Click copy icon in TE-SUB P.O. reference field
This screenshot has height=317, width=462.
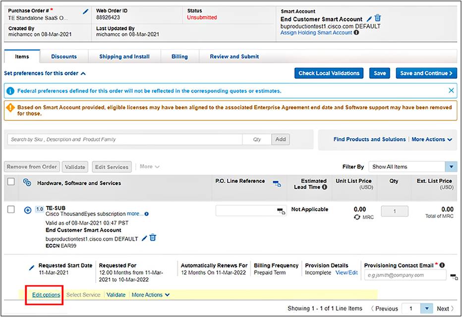click(x=281, y=211)
